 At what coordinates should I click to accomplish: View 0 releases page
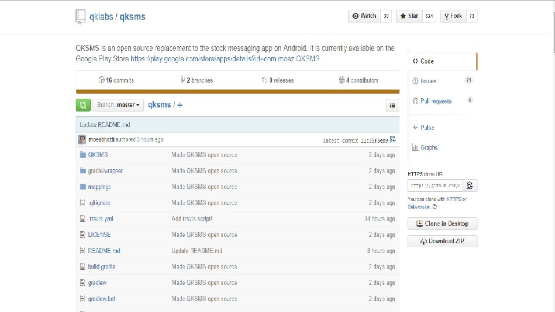click(x=277, y=80)
